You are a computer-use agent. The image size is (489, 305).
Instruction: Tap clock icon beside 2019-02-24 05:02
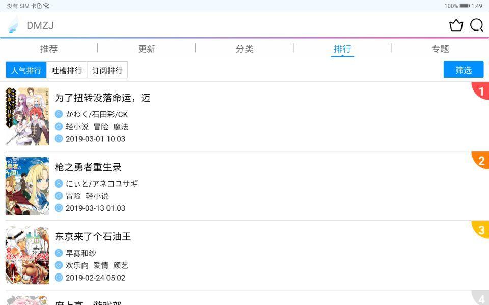[59, 278]
